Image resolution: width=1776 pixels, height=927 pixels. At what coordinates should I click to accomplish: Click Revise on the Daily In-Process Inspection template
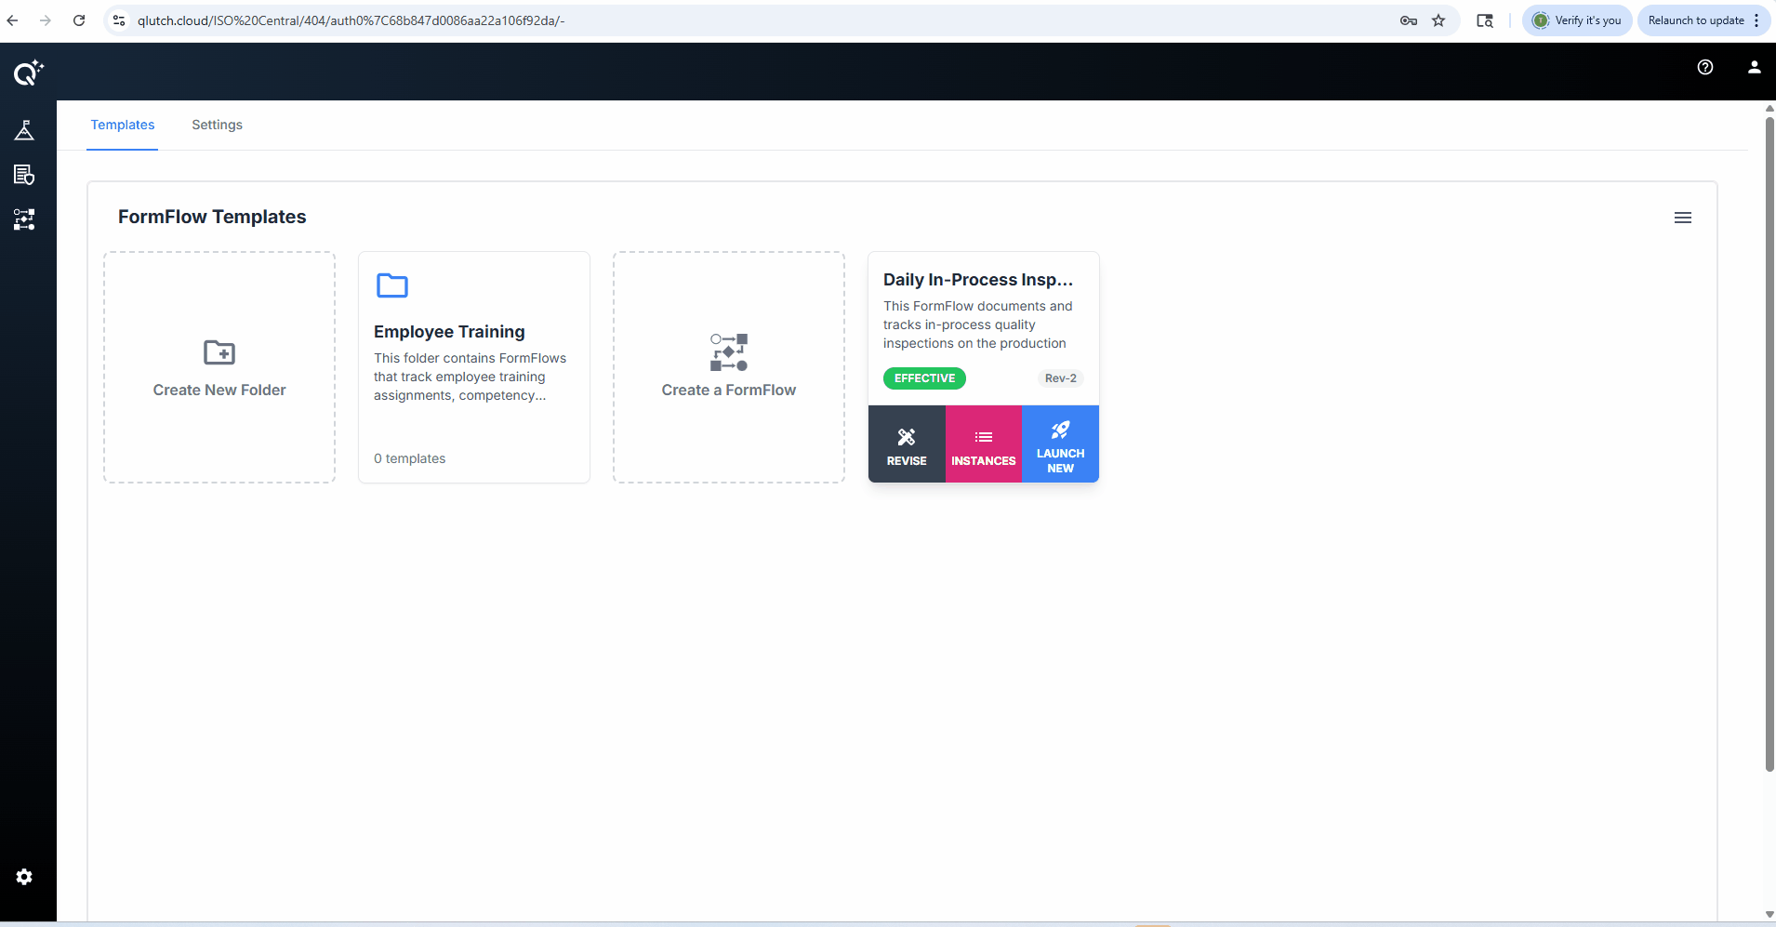[907, 444]
